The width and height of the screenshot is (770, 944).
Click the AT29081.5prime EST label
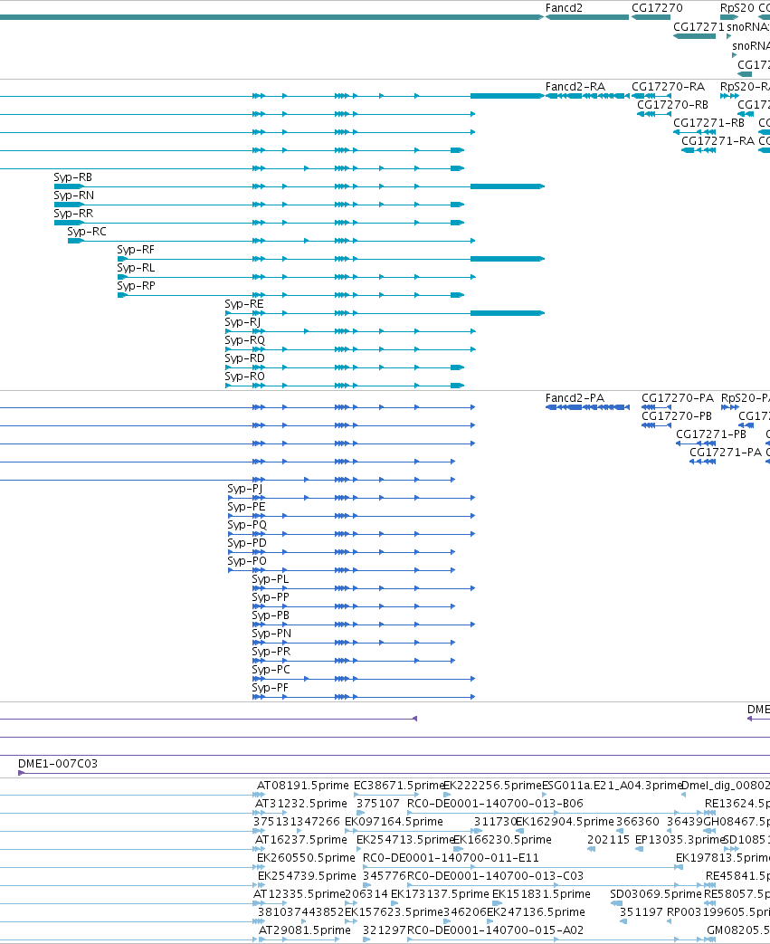pos(305,930)
